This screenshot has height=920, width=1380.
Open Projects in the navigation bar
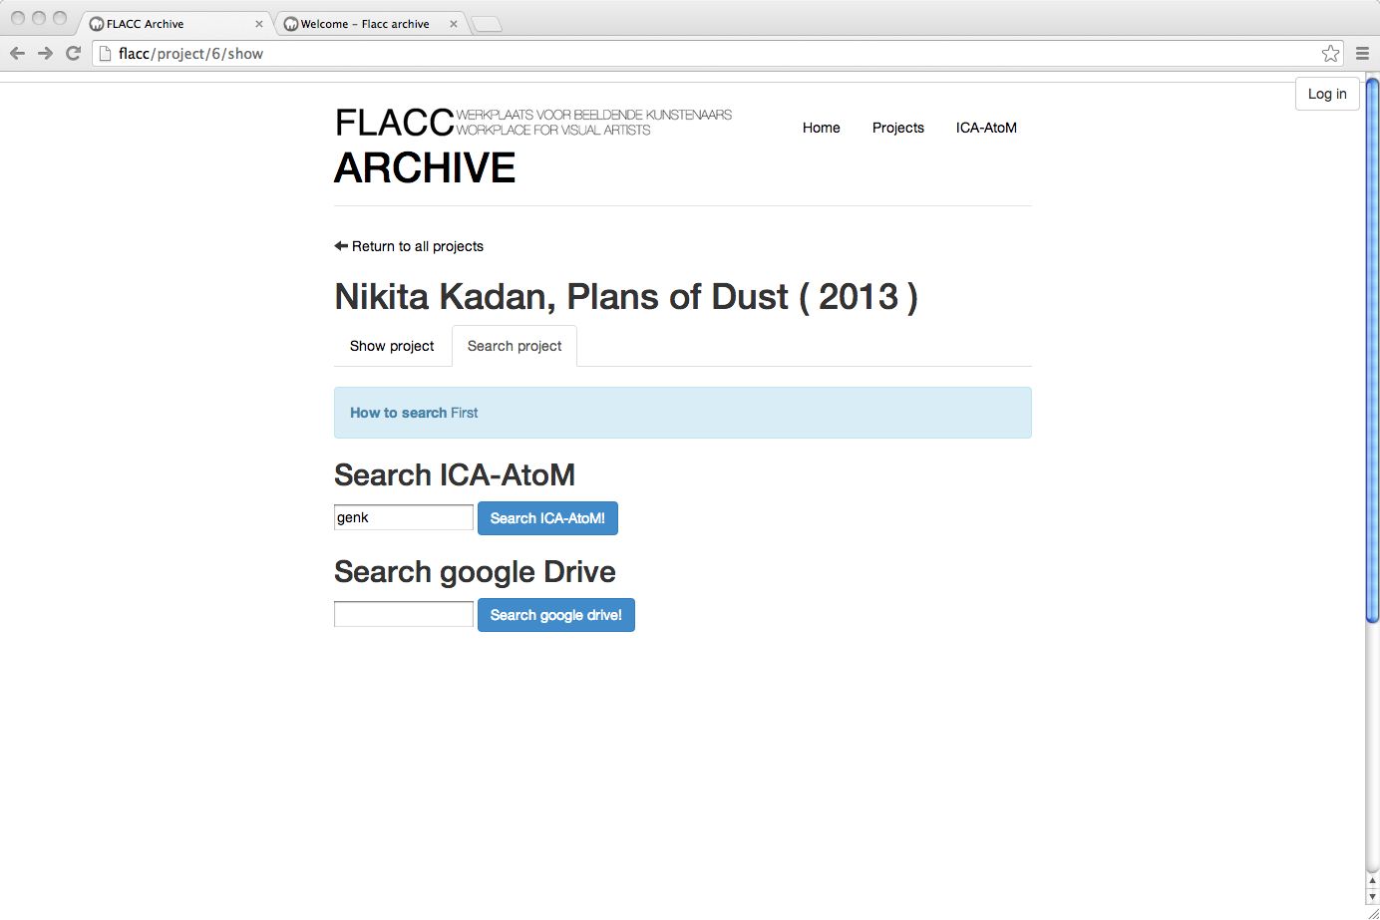898,128
